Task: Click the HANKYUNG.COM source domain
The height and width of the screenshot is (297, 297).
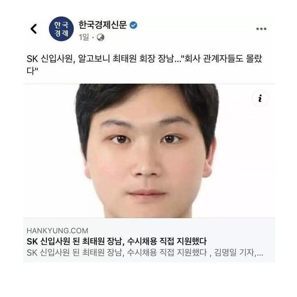Action: pos(57,231)
